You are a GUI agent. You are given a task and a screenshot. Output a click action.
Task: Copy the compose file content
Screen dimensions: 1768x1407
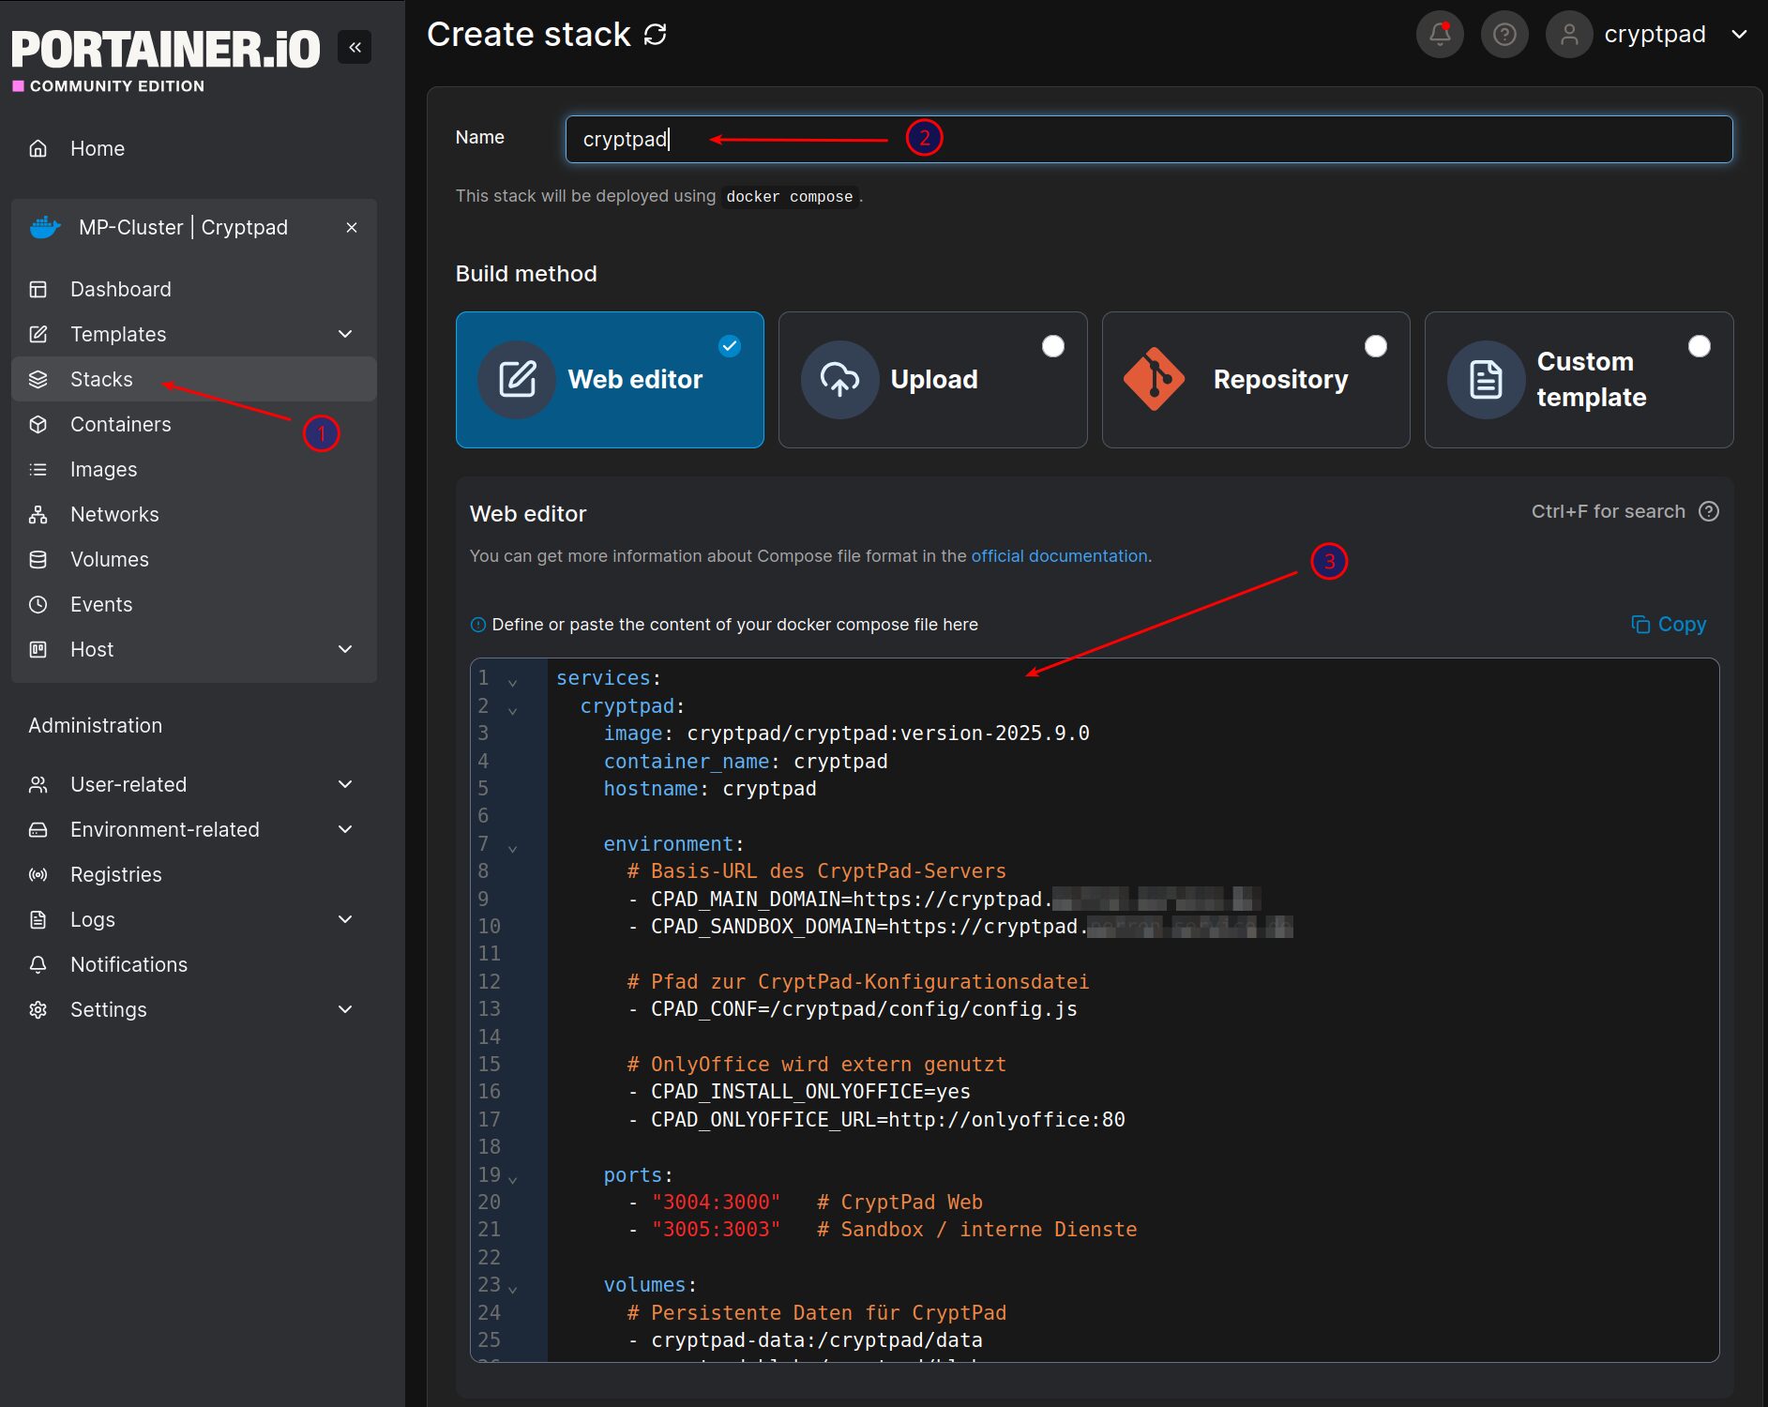(x=1669, y=624)
